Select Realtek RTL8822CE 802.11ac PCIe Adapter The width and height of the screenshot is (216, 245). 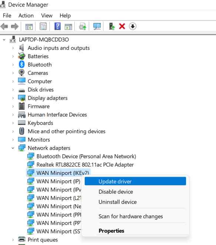click(x=85, y=165)
